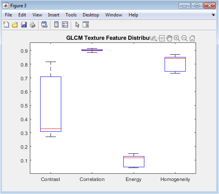The height and width of the screenshot is (194, 219).
Task: Open the File menu
Action: point(8,15)
